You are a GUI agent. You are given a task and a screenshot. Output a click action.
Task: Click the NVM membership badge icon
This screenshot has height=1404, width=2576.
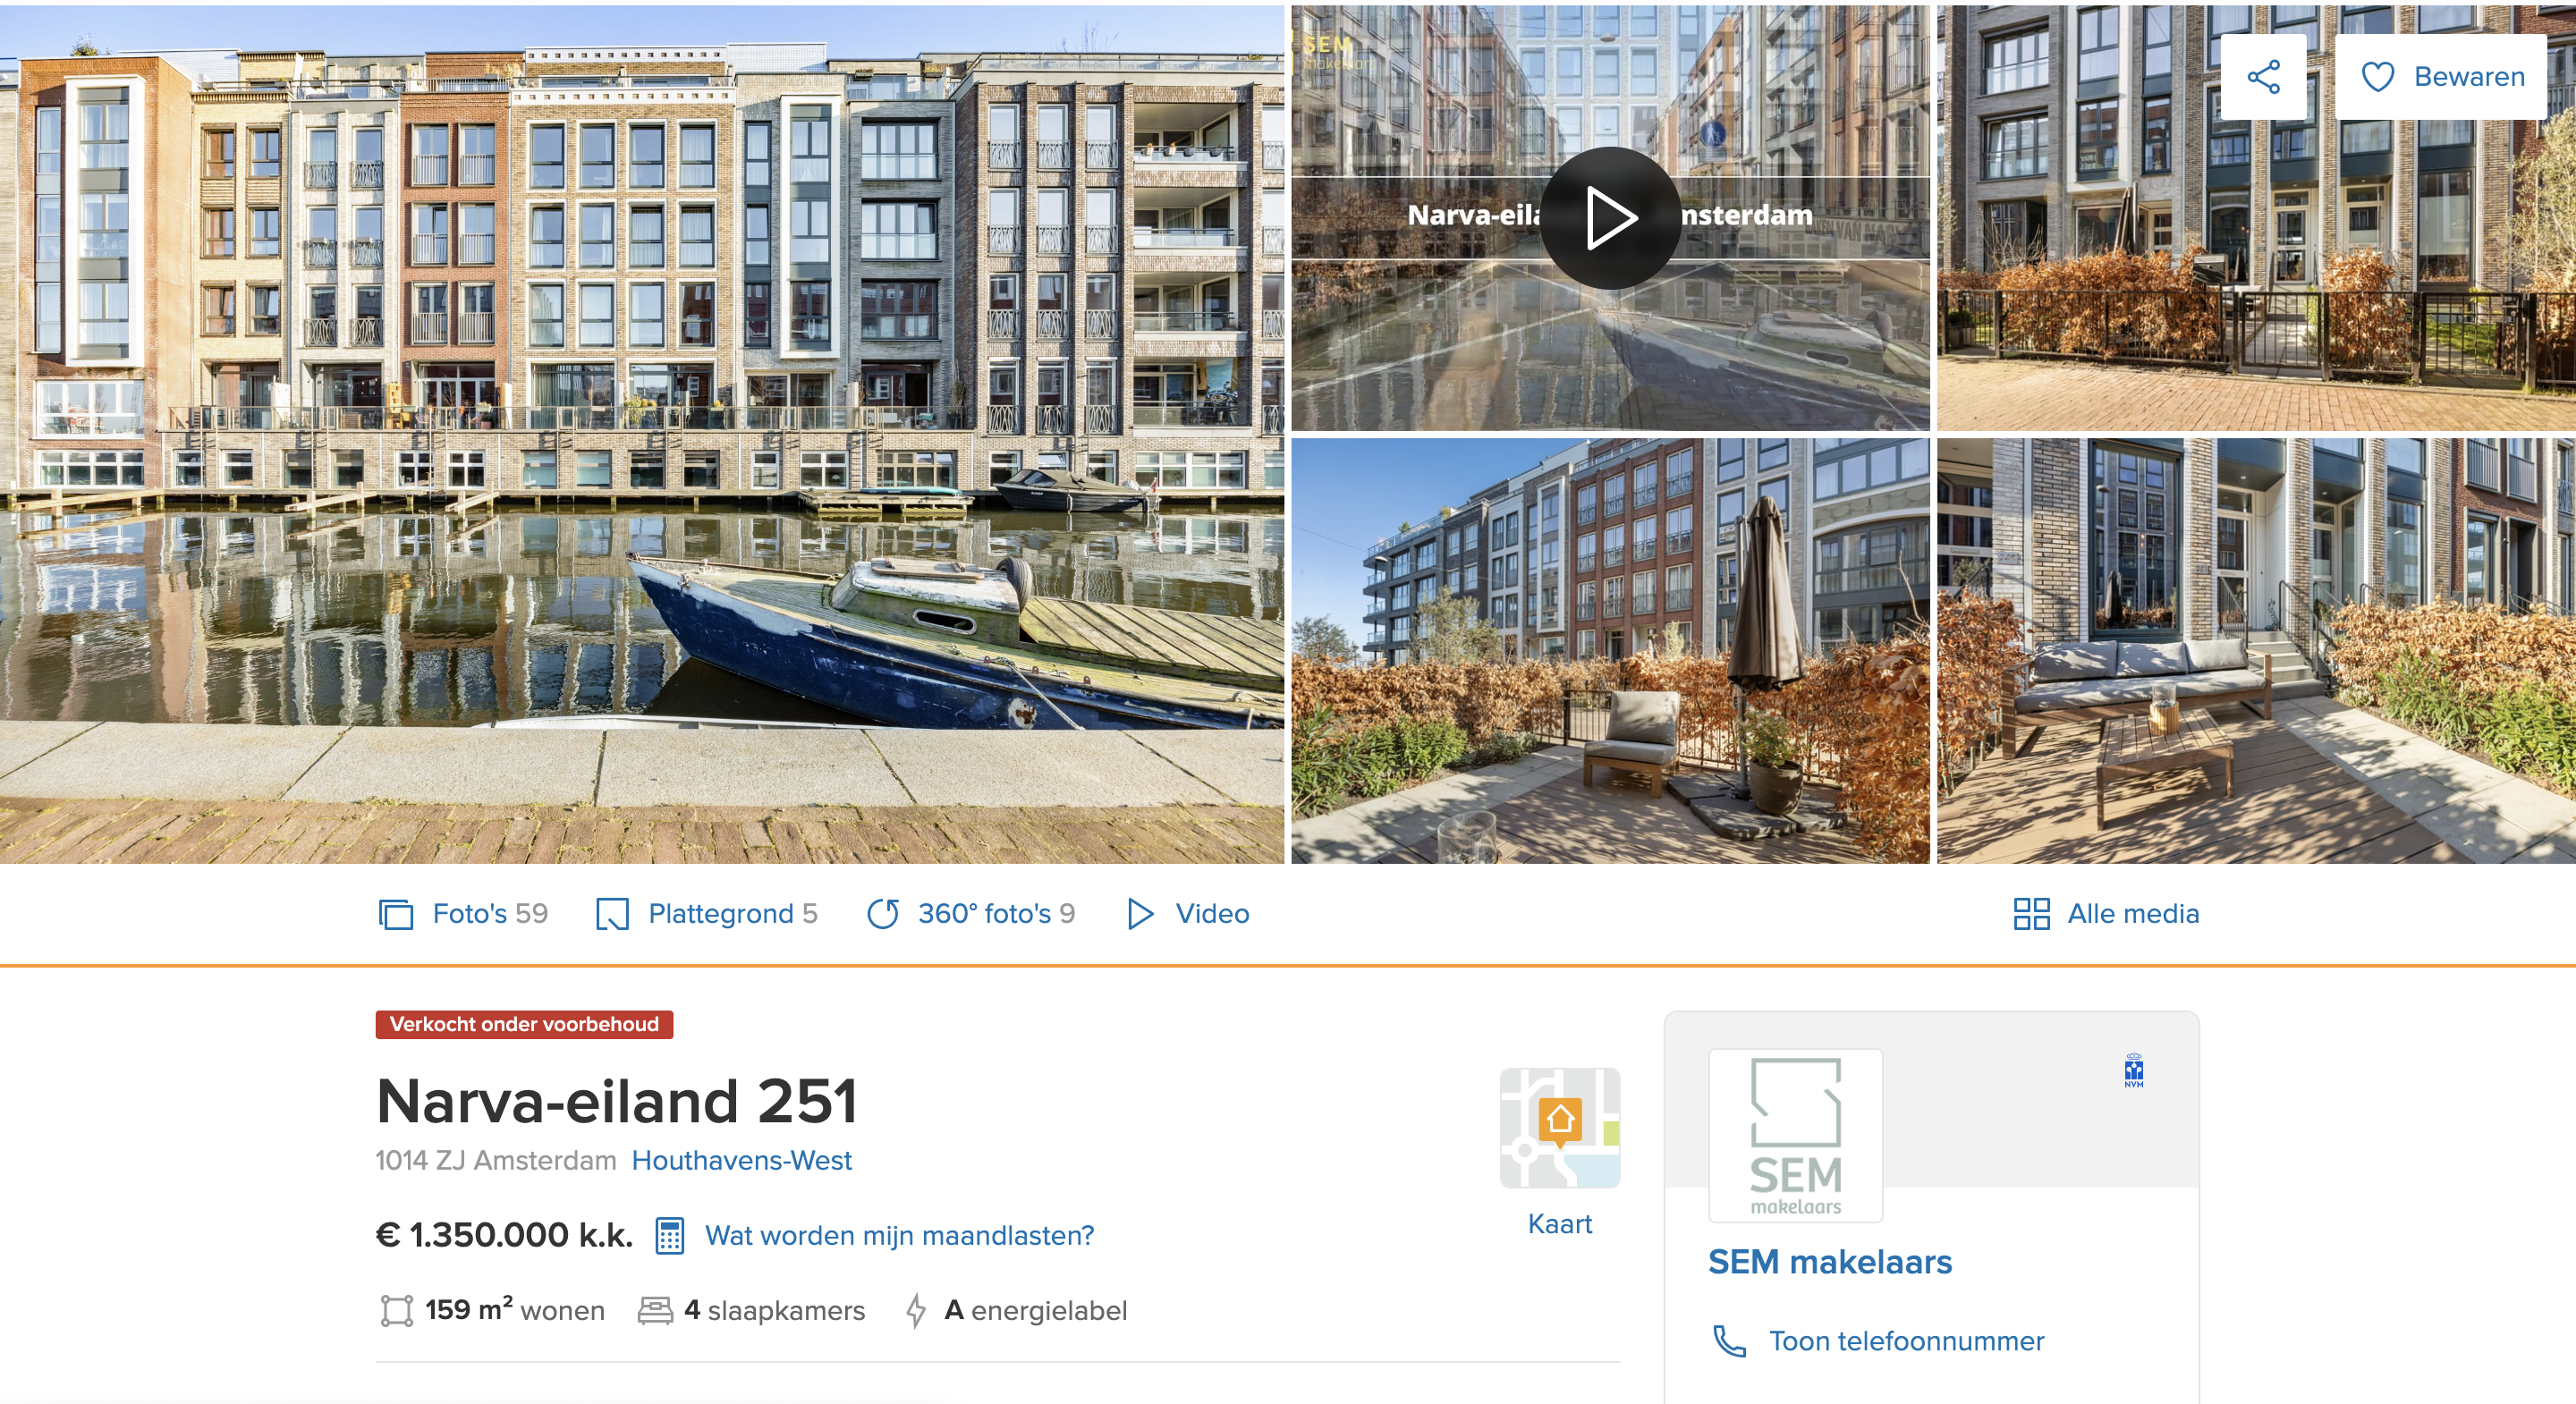2133,1070
